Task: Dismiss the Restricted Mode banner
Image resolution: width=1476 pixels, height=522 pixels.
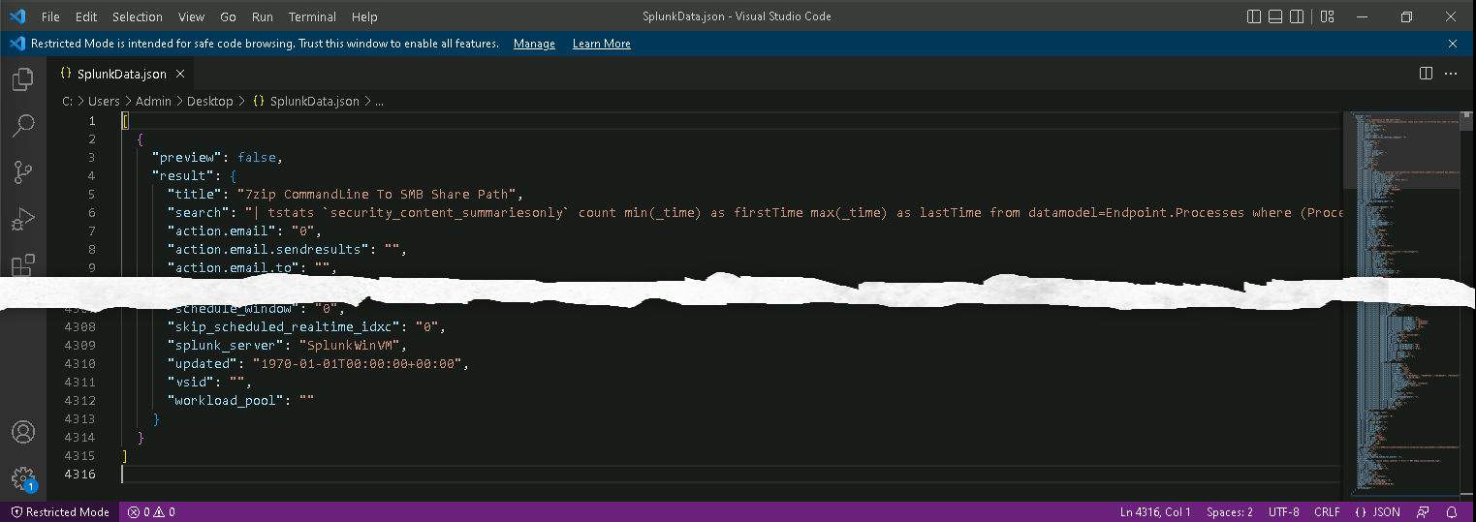Action: (x=1453, y=44)
